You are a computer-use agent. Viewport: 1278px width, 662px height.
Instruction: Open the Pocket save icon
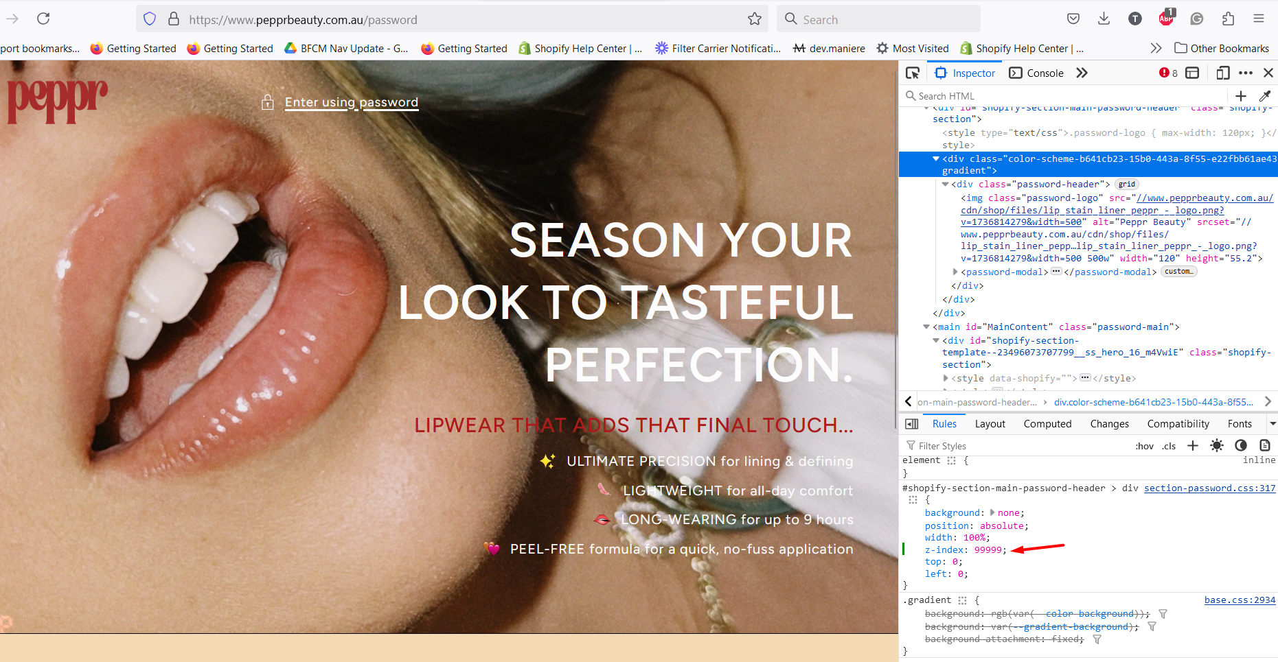[1073, 19]
